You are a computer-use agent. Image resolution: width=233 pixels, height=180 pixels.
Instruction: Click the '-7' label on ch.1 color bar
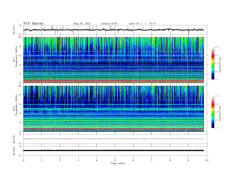(217, 79)
